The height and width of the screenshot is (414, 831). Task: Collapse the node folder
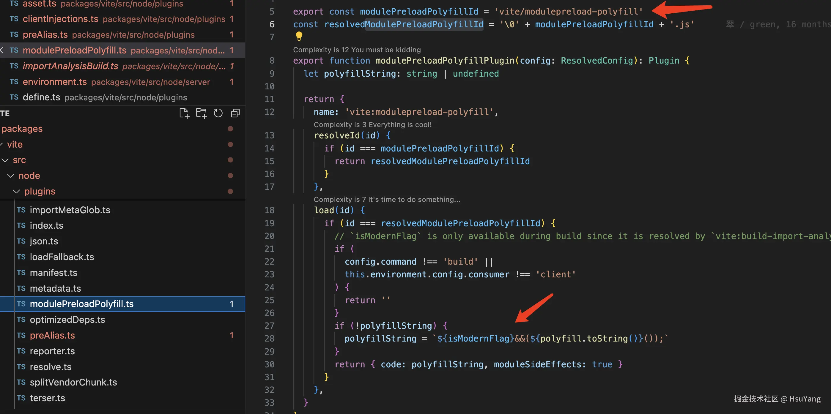coord(11,176)
